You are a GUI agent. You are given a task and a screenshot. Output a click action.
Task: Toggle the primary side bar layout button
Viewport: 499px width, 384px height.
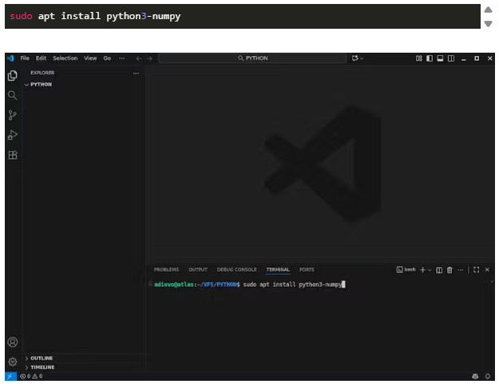(x=429, y=58)
